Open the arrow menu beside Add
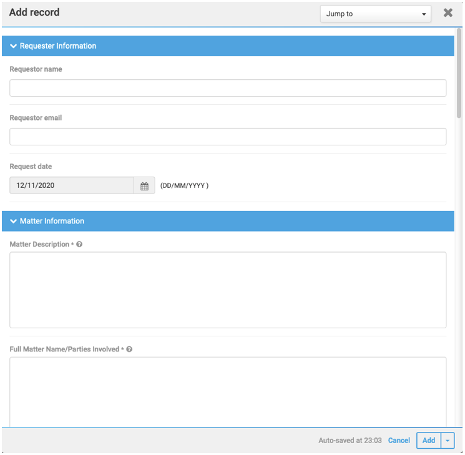Viewport: 465px width, 455px height. [x=448, y=441]
